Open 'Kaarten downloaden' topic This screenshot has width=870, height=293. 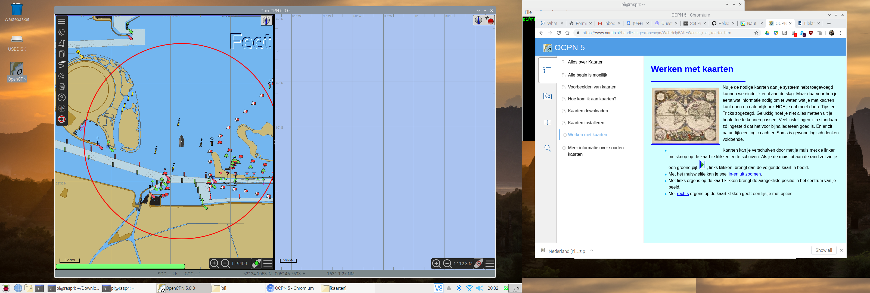(588, 111)
